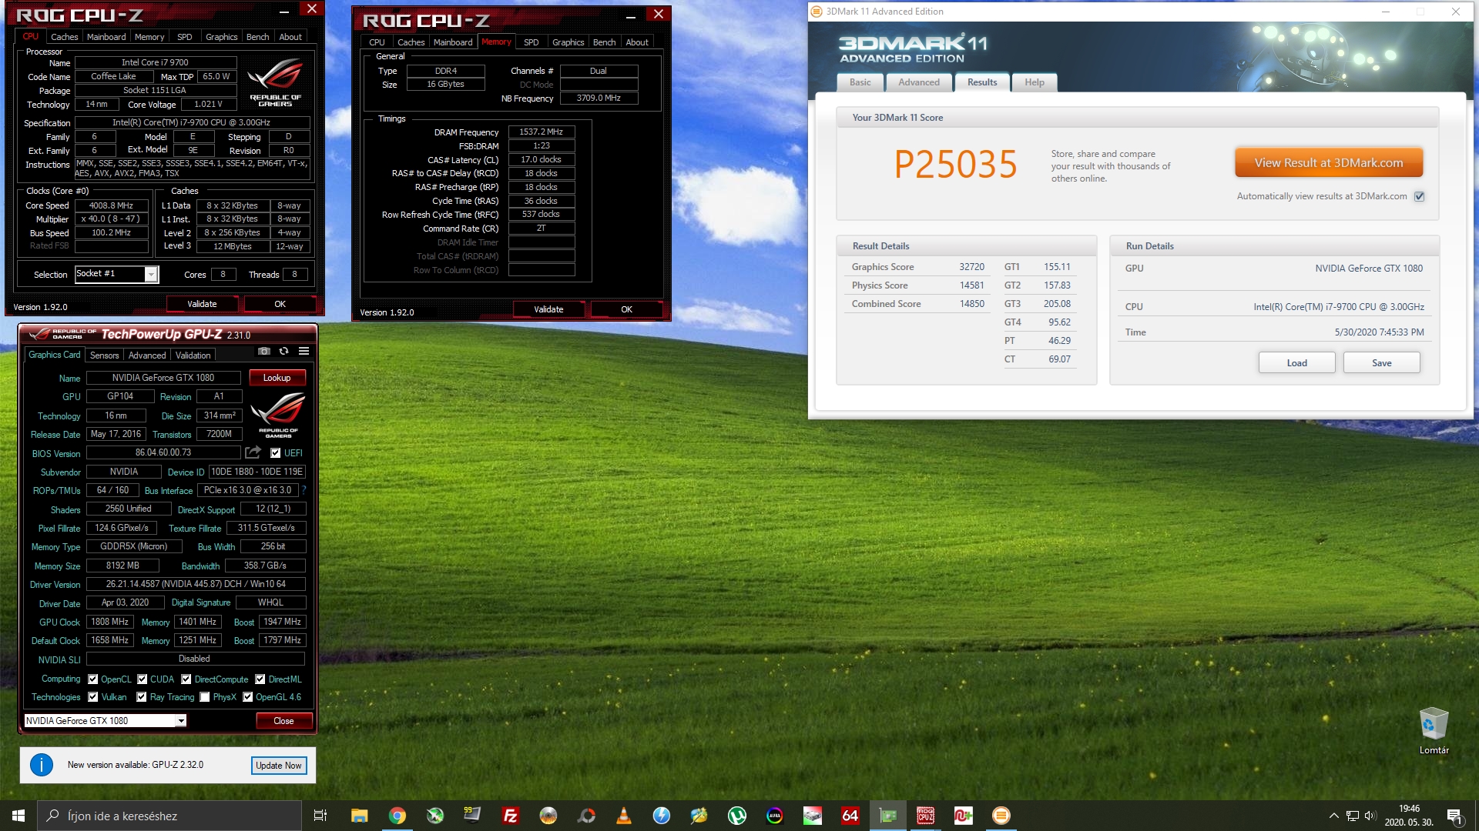Image resolution: width=1479 pixels, height=831 pixels.
Task: Click the Graphics Score value 32720
Action: (x=971, y=267)
